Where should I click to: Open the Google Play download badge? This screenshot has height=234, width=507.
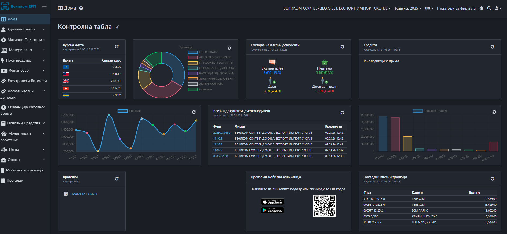(272, 210)
